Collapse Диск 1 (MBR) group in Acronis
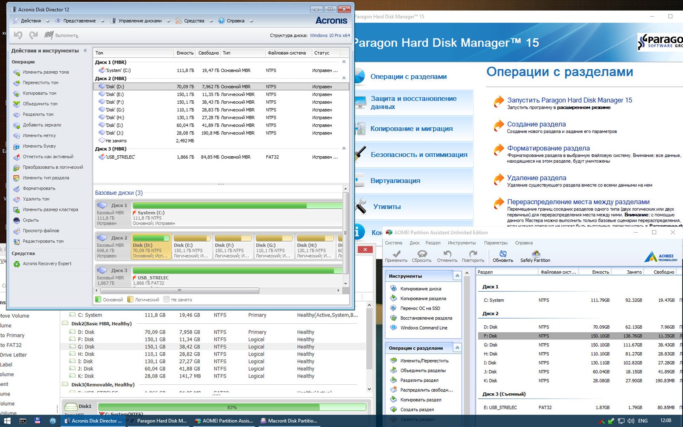This screenshot has width=683, height=427. point(344,62)
